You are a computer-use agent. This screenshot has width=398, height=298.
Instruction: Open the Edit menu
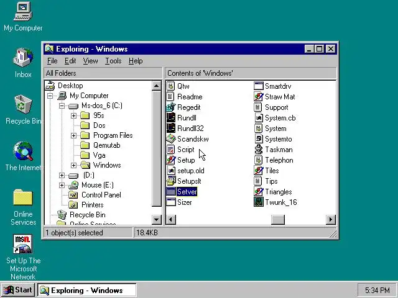pyautogui.click(x=70, y=61)
